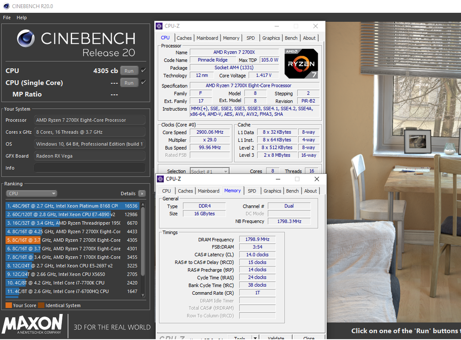This screenshot has width=461, height=340.
Task: Select ranking row 1 Intel Xeon Platinum 8168
Action: [x=72, y=206]
